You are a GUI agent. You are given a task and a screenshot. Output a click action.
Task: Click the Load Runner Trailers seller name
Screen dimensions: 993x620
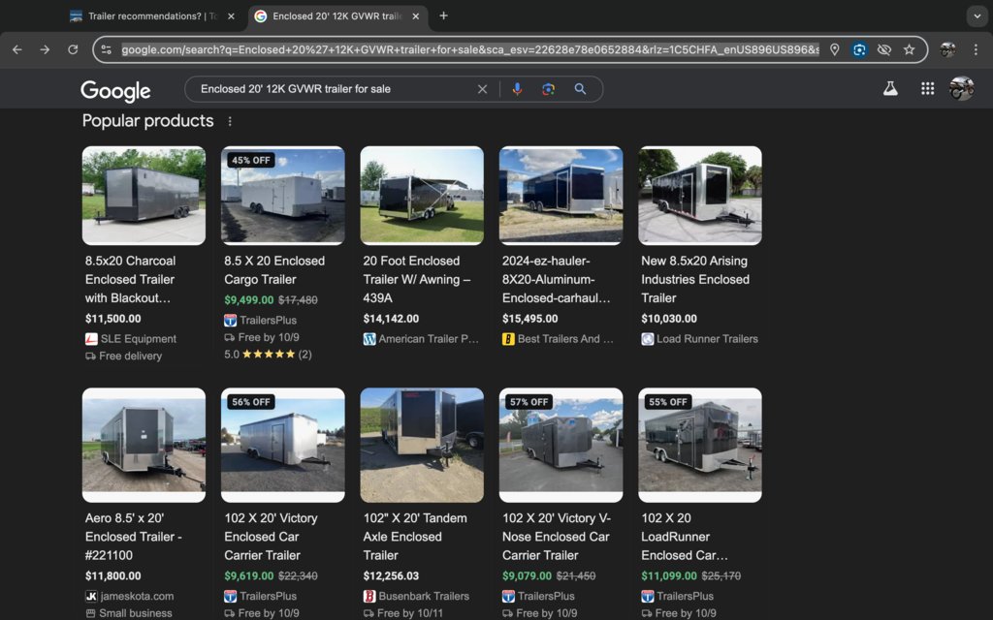[x=707, y=339]
